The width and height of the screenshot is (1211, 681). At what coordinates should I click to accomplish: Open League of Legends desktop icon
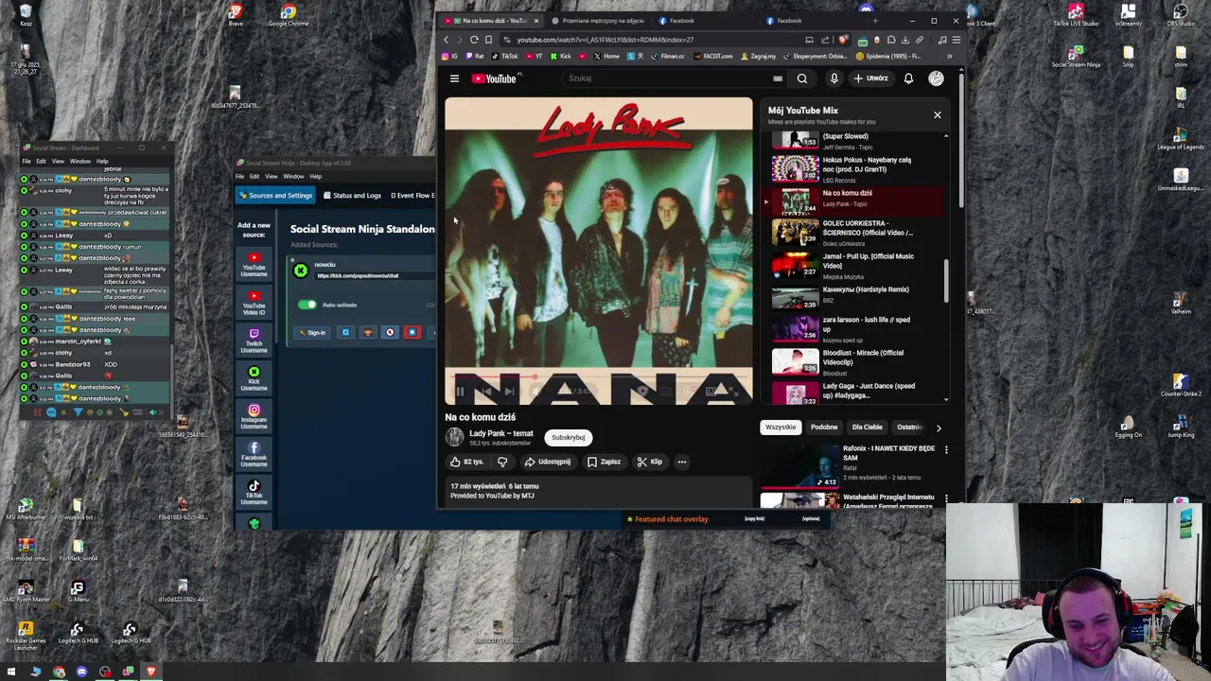[x=1181, y=138]
